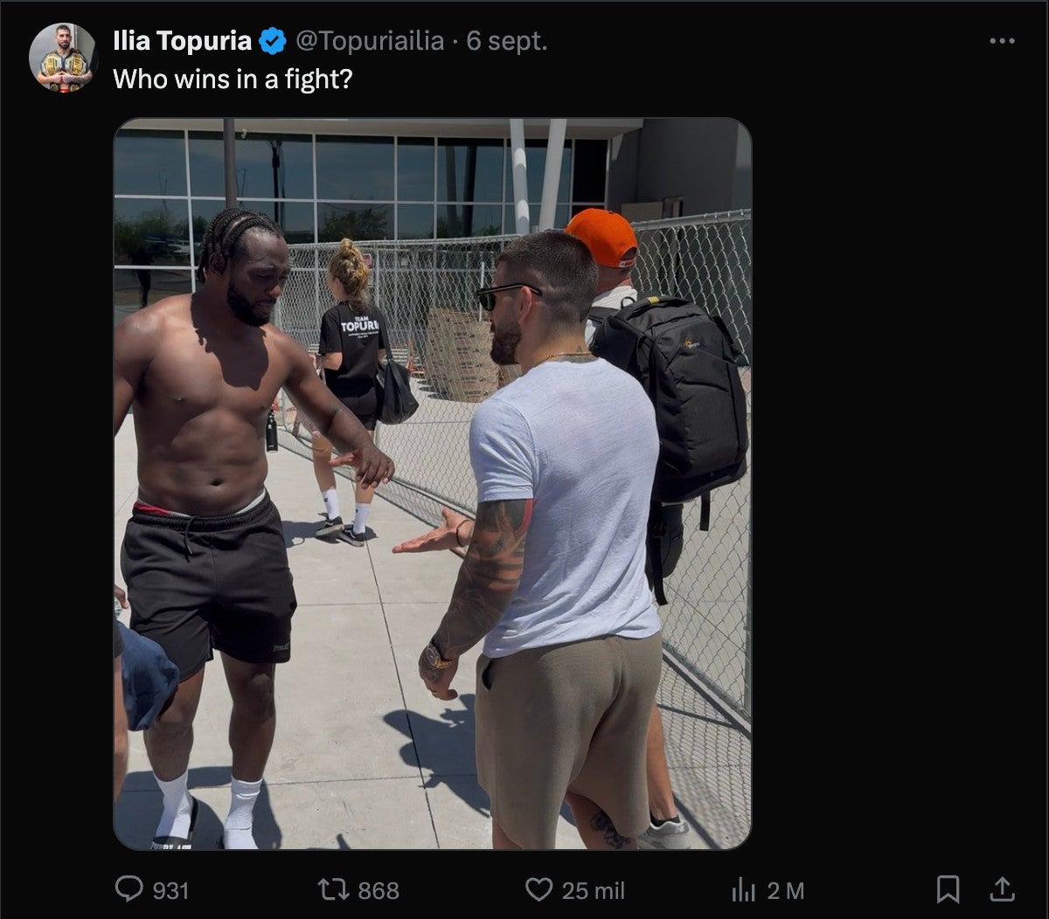This screenshot has width=1049, height=919.
Task: Like the tweet with the heart icon
Action: coord(538,889)
